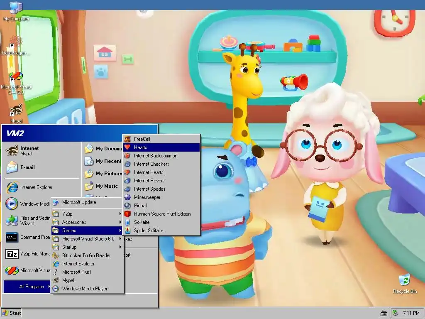Click the Start button
The image size is (425, 319).
coord(11,313)
